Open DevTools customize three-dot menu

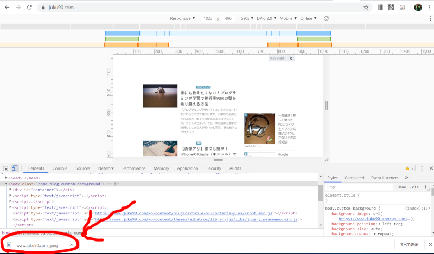click(422, 168)
